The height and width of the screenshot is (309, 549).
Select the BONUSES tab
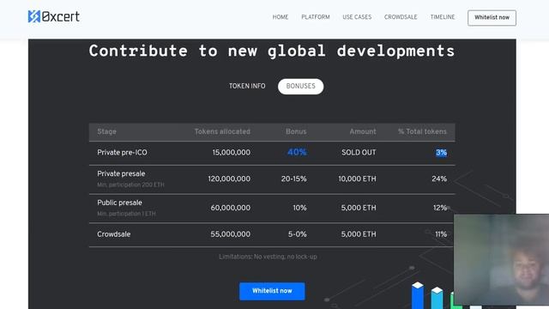[x=300, y=86]
